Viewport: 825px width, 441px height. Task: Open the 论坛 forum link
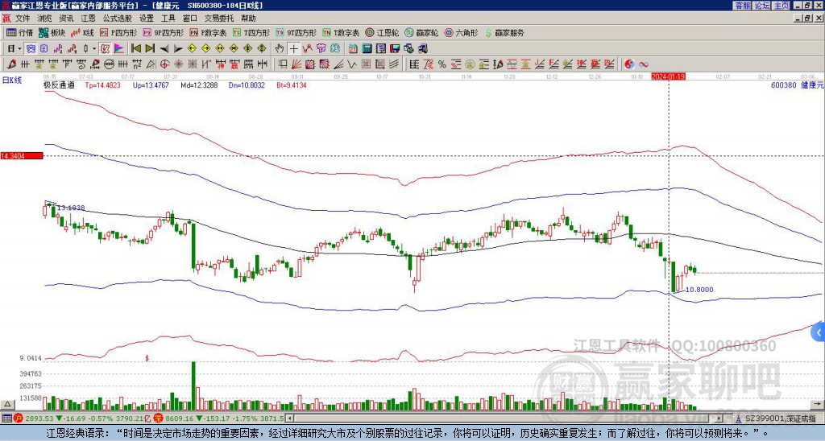pos(762,6)
